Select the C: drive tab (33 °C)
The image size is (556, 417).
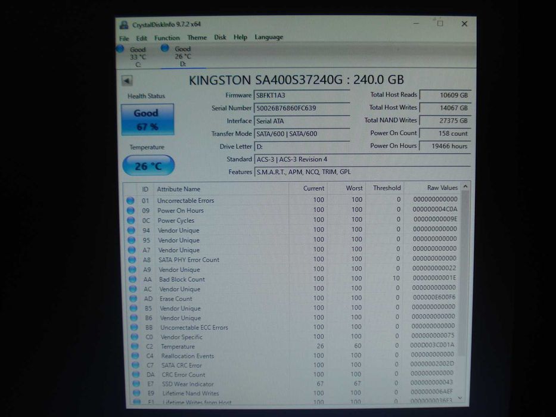(x=136, y=57)
